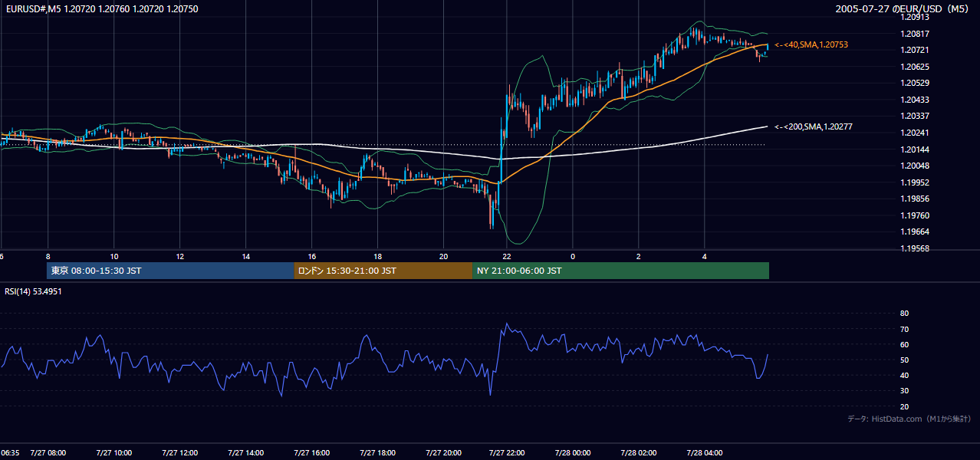Click price axis label 1.19952
The image size is (980, 460).
click(x=915, y=182)
